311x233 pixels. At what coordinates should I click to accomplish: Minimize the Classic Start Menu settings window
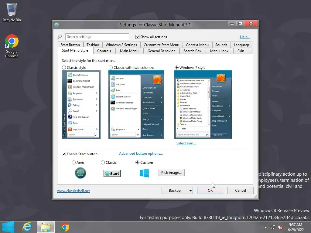(232, 23)
